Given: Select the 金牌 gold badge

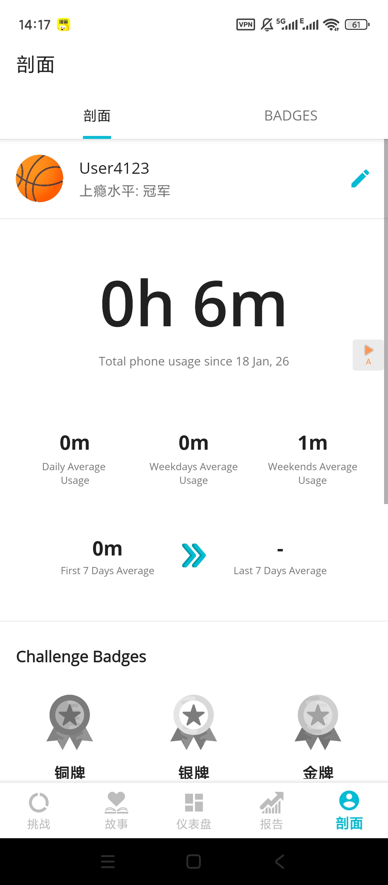Looking at the screenshot, I should click(318, 723).
